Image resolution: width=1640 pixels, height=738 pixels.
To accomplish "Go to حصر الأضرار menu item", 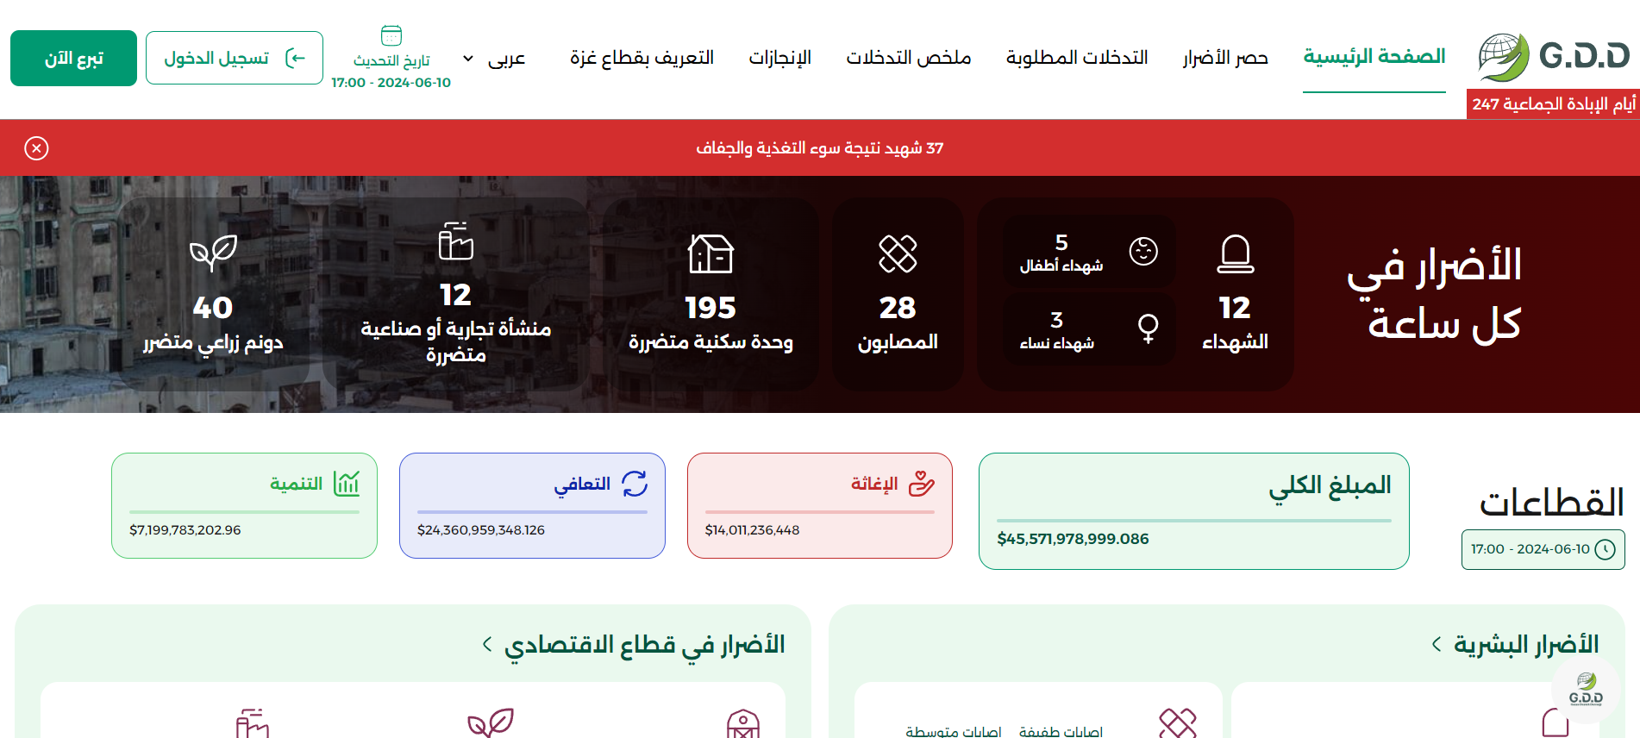I will tap(1225, 58).
